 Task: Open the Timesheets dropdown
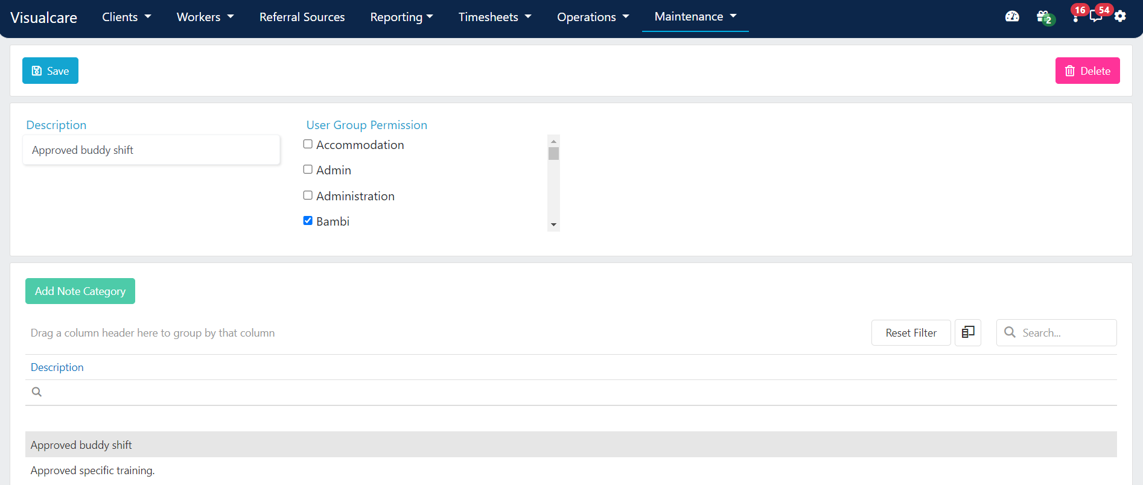495,17
